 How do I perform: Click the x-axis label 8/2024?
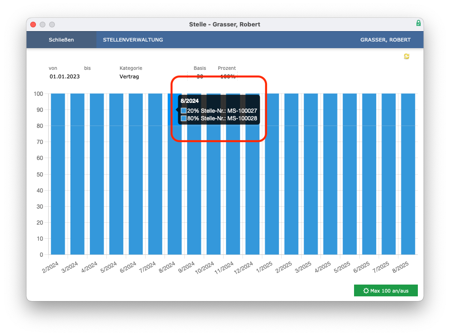tap(167, 267)
